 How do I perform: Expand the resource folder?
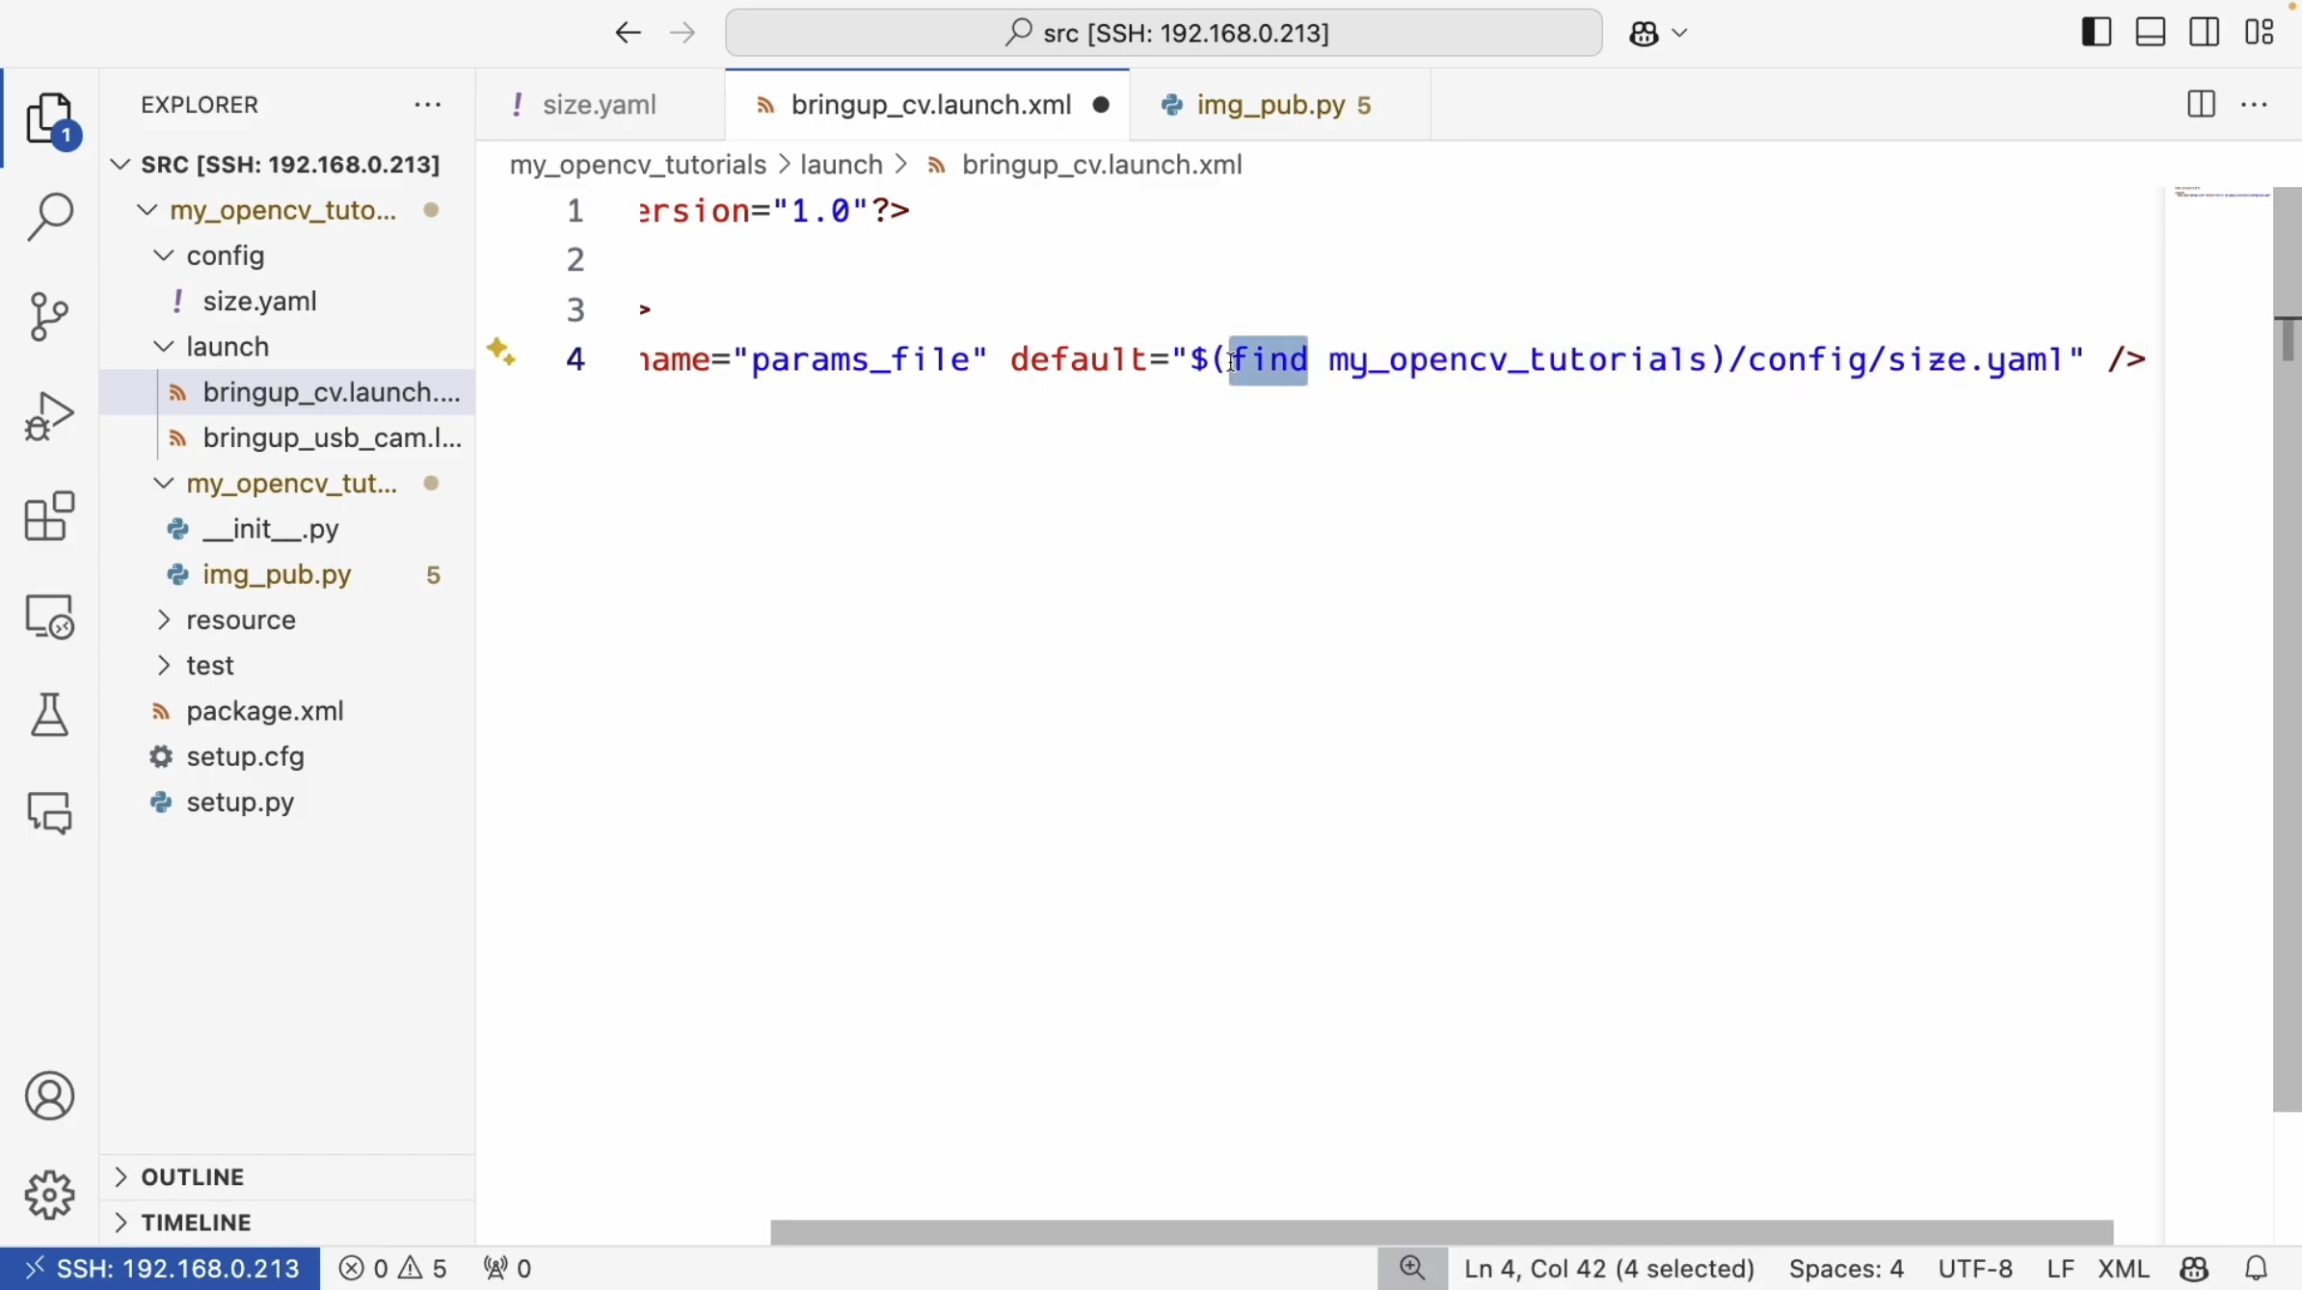(241, 619)
